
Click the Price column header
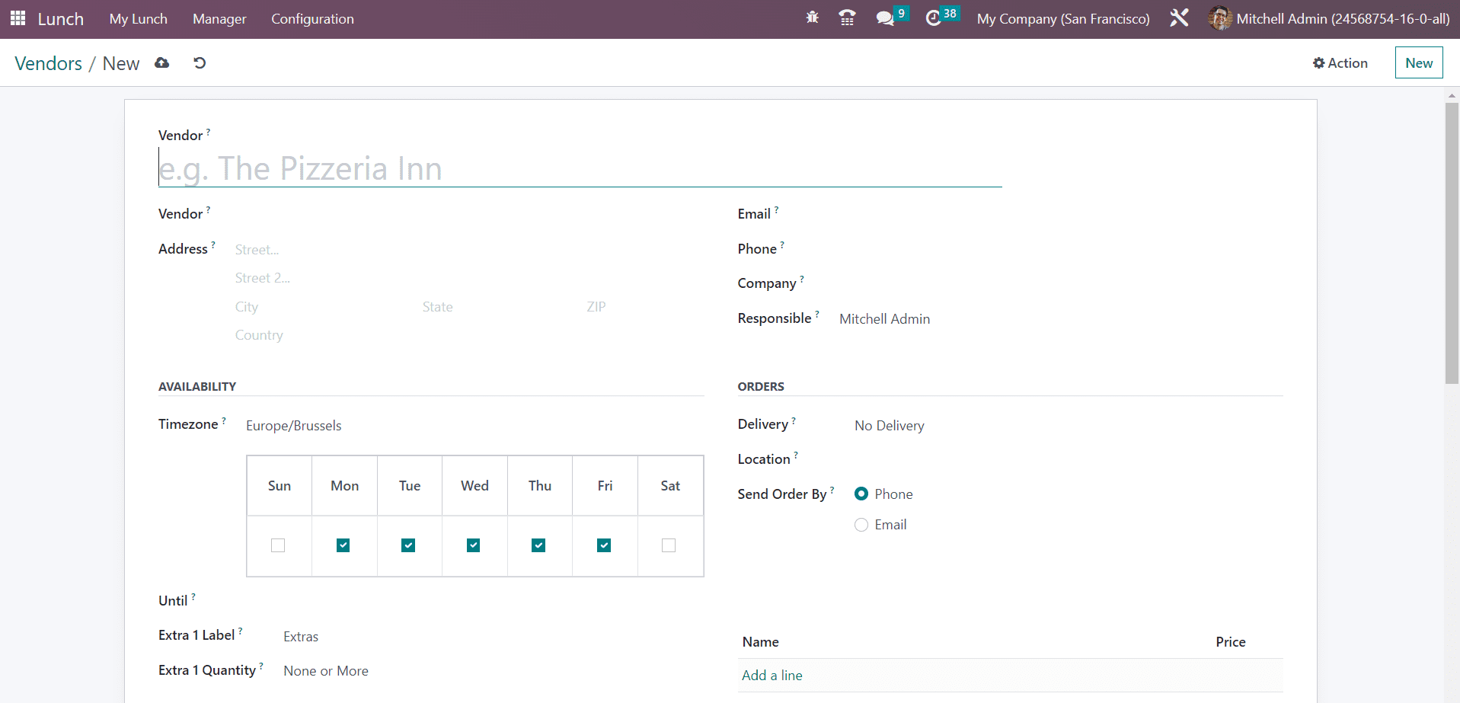pos(1230,642)
